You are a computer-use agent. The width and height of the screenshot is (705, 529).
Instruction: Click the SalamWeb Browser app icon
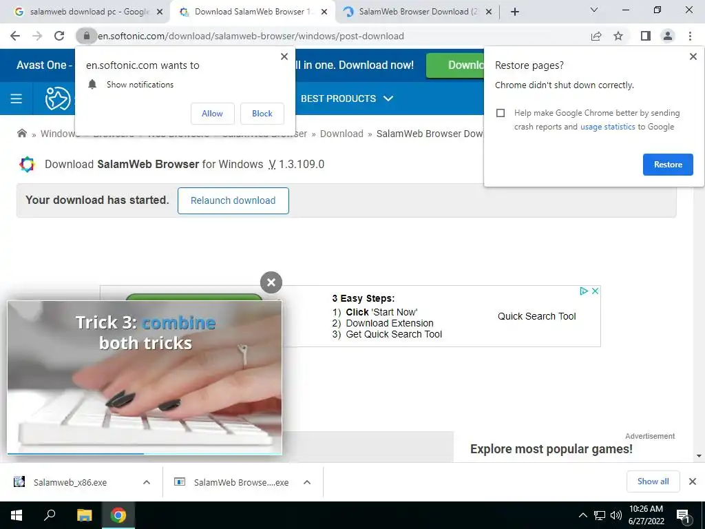(x=27, y=164)
